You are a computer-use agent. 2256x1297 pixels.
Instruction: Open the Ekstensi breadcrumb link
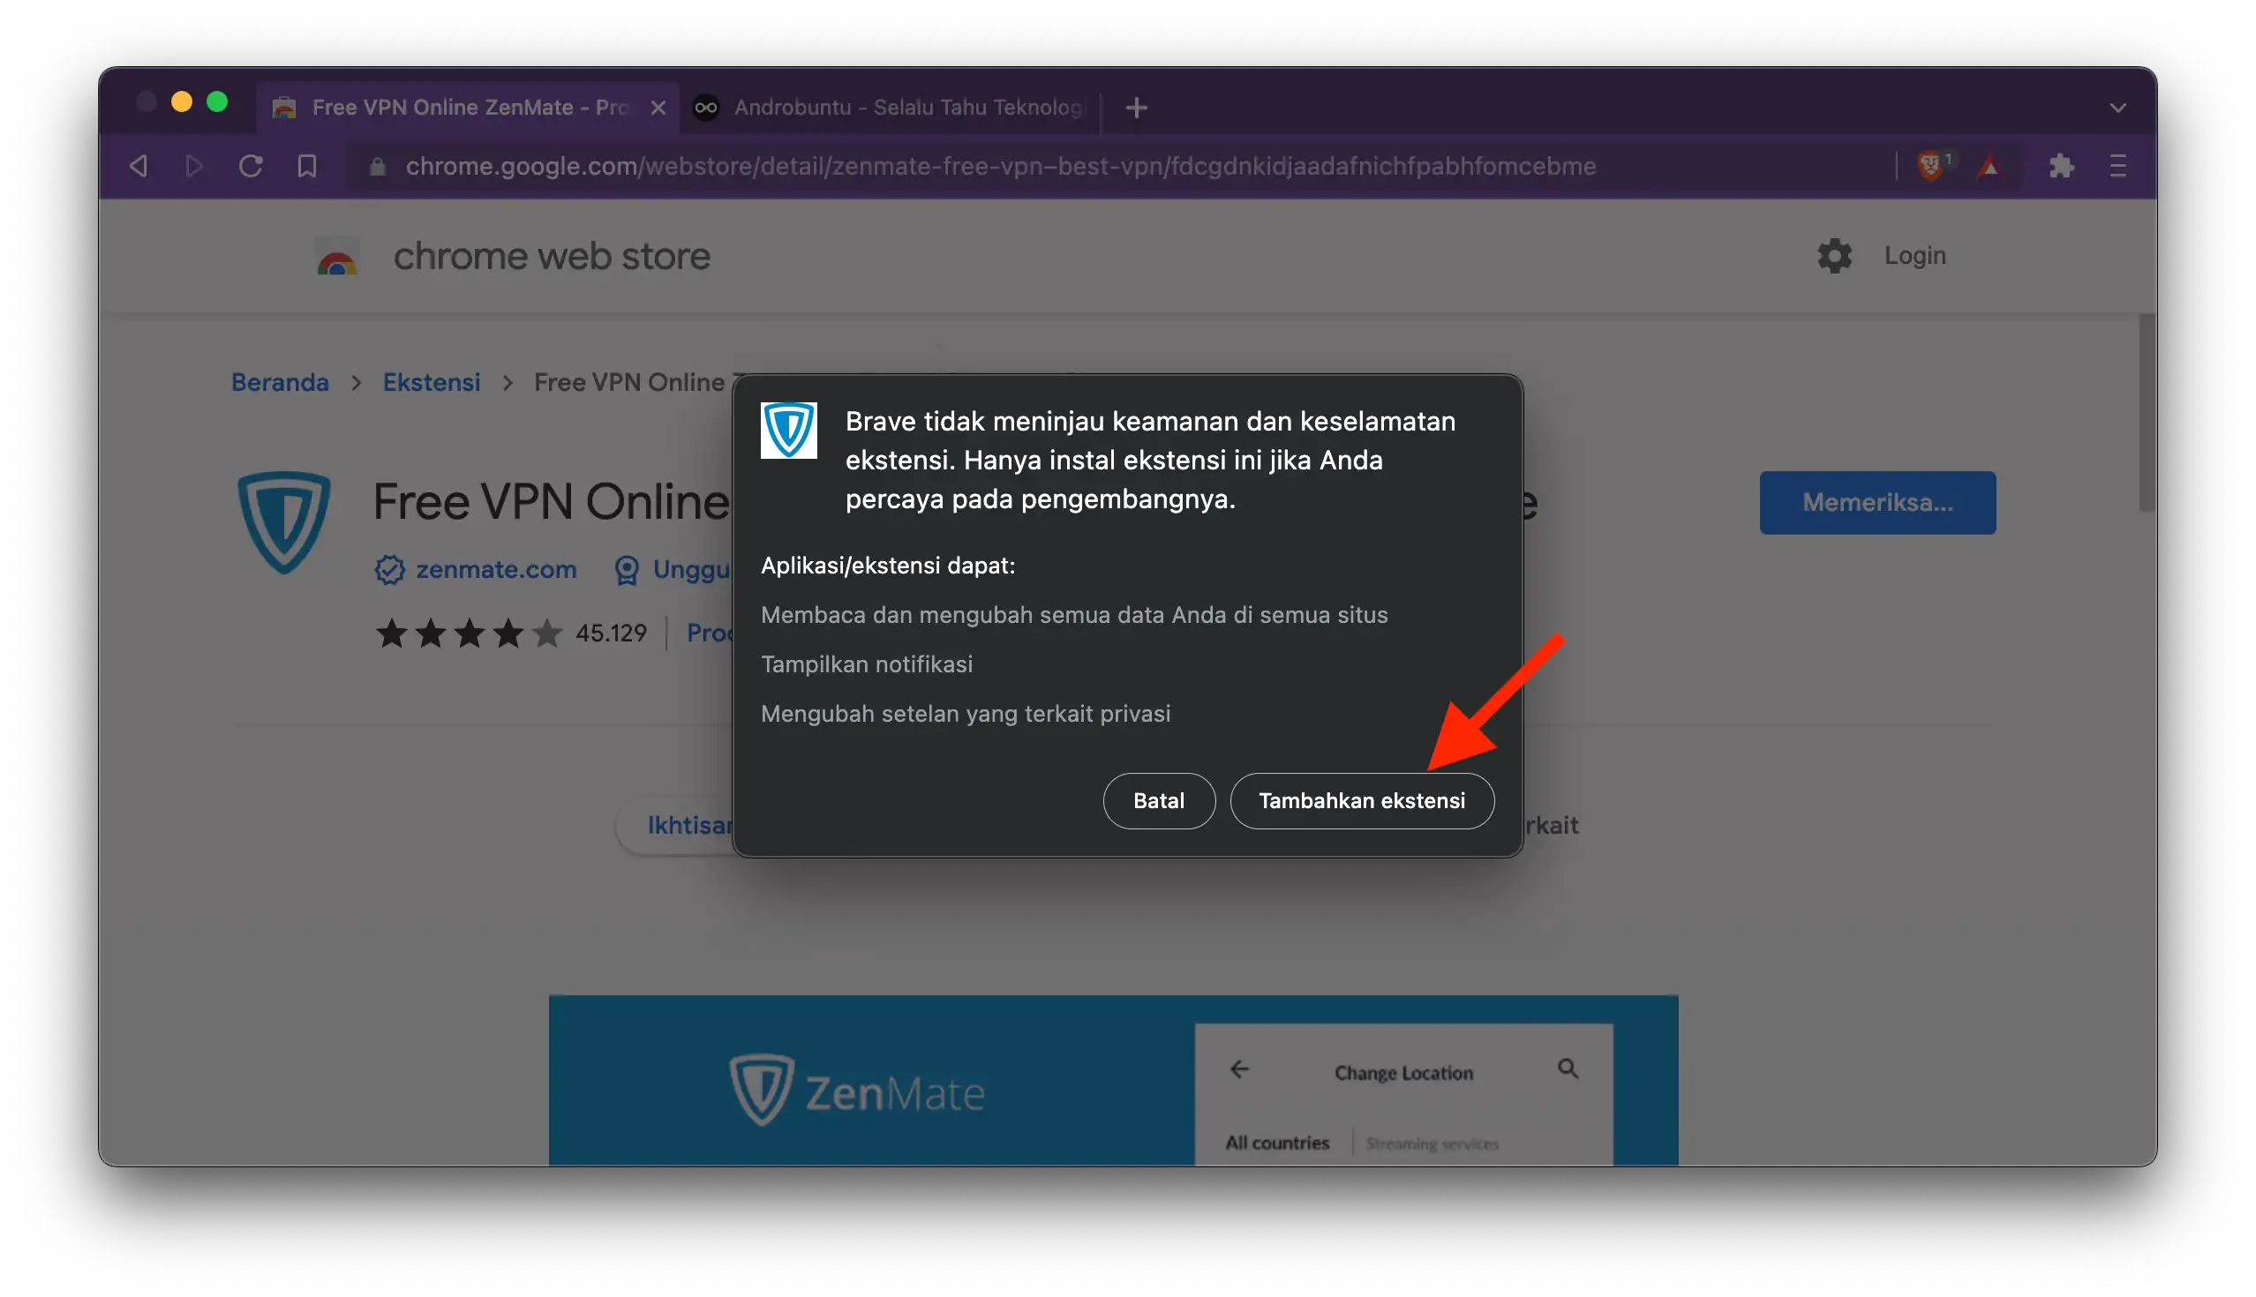click(x=431, y=381)
